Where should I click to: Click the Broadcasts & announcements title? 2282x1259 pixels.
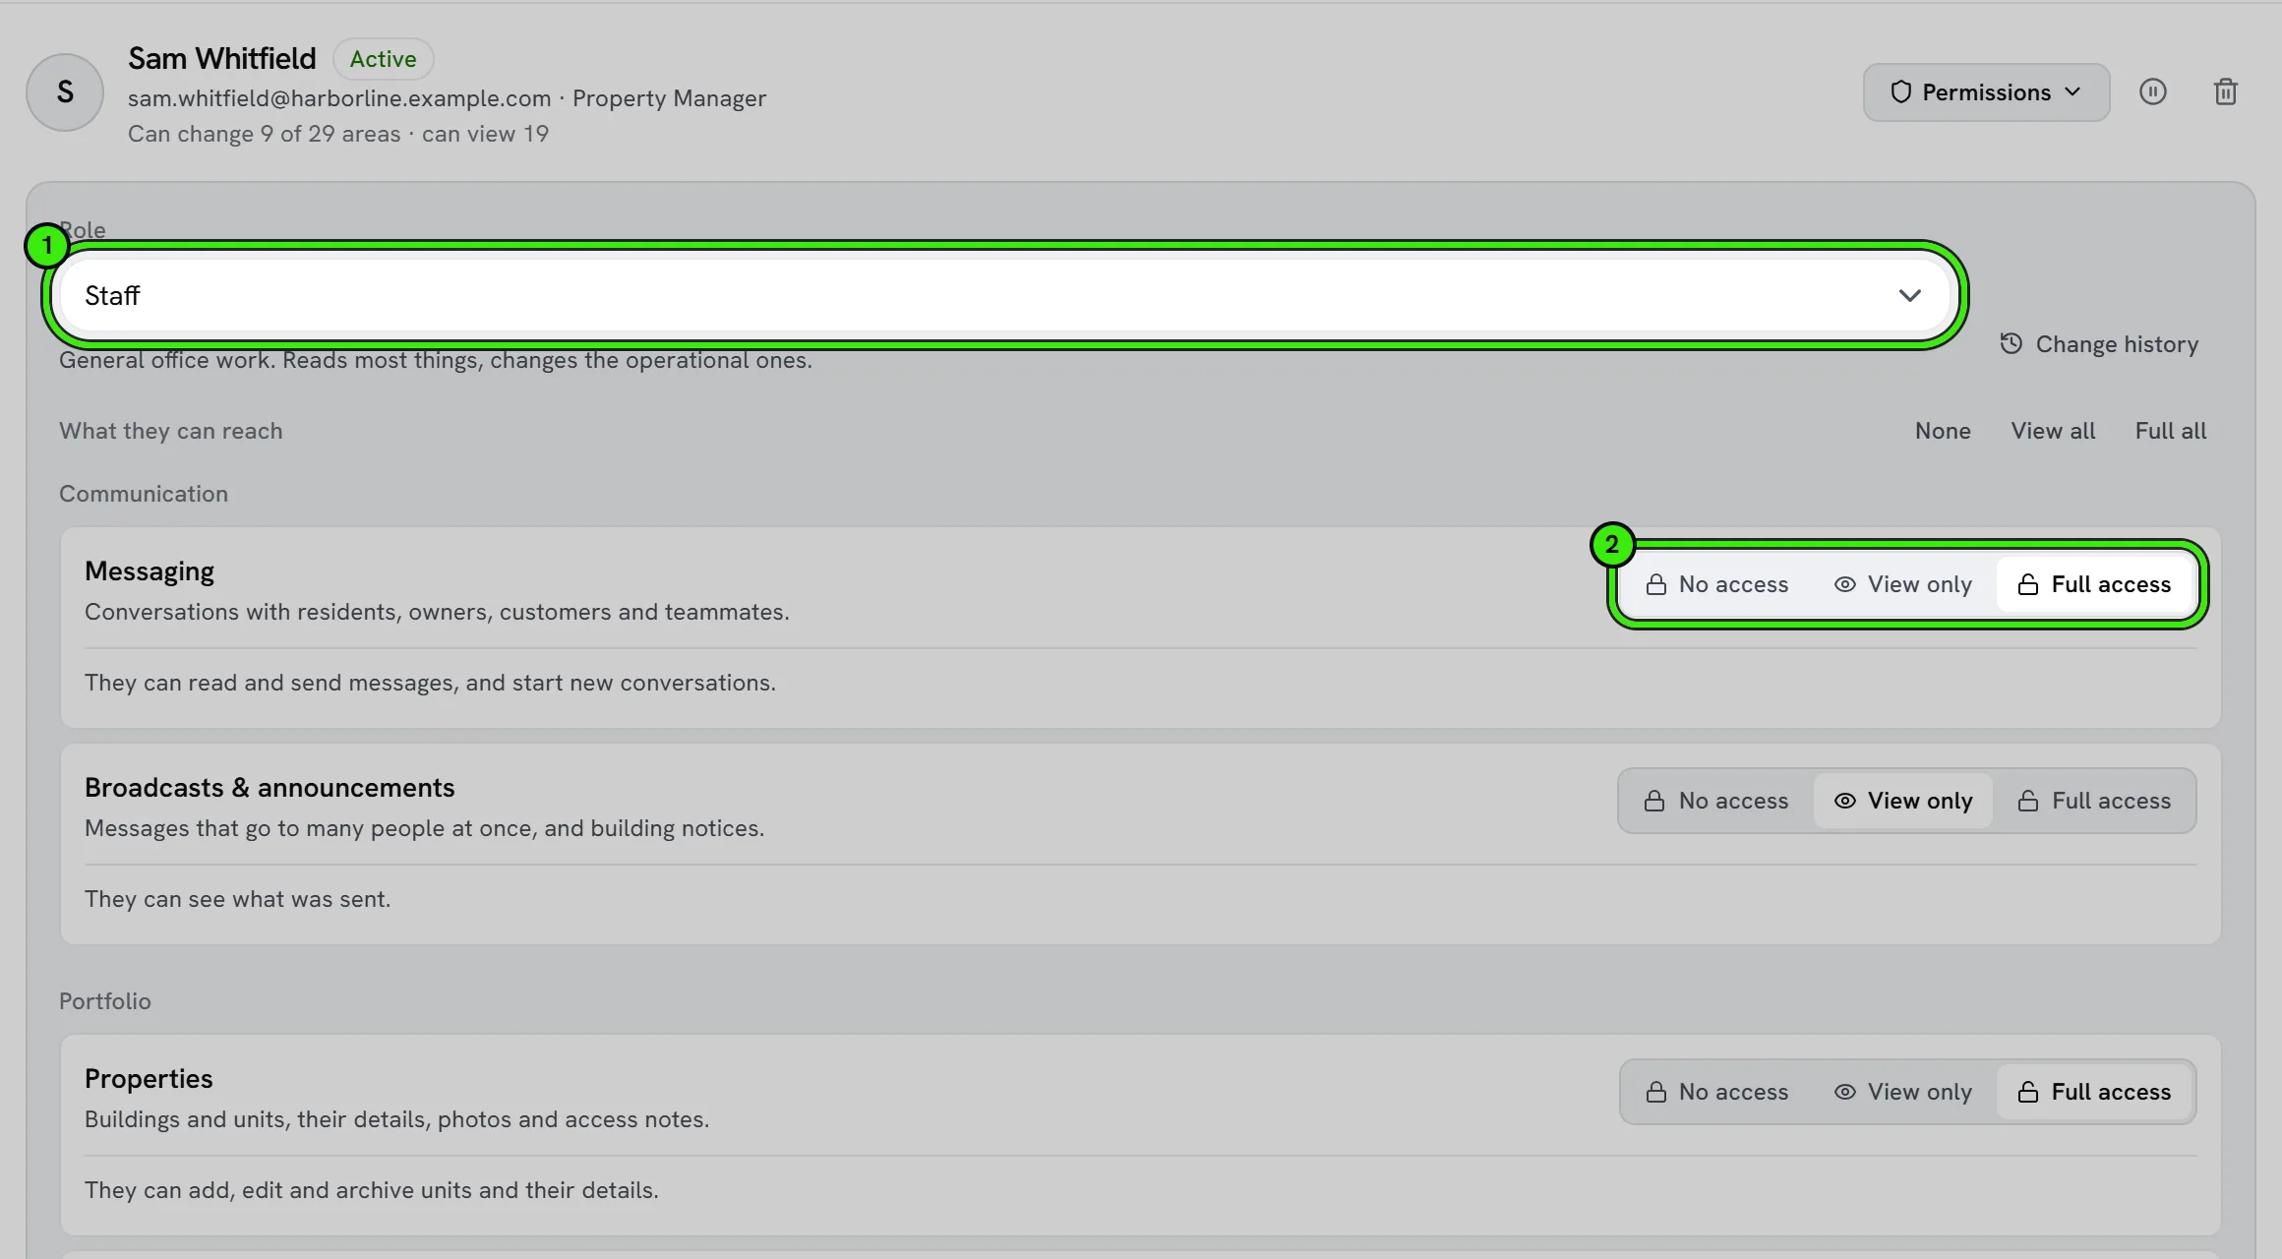[x=270, y=788]
